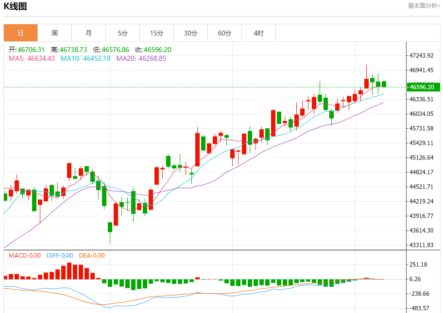Switch to the 5分 interval tab
The width and height of the screenshot is (443, 313).
(122, 33)
